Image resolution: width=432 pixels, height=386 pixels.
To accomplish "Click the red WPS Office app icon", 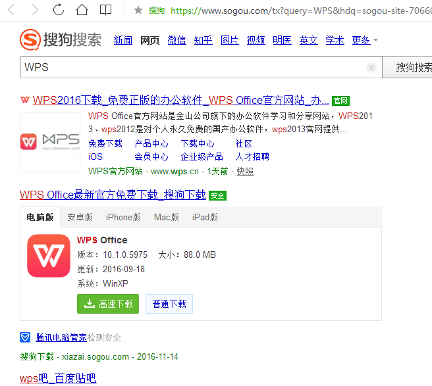I will point(49,256).
